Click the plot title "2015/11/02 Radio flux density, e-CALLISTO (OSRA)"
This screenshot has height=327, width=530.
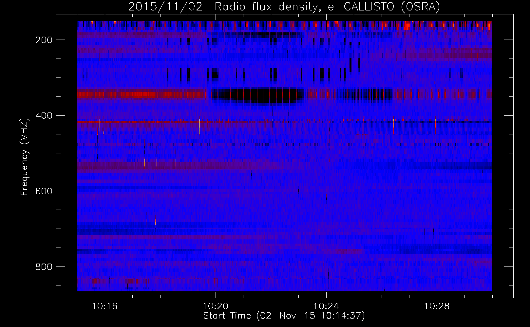pyautogui.click(x=284, y=7)
